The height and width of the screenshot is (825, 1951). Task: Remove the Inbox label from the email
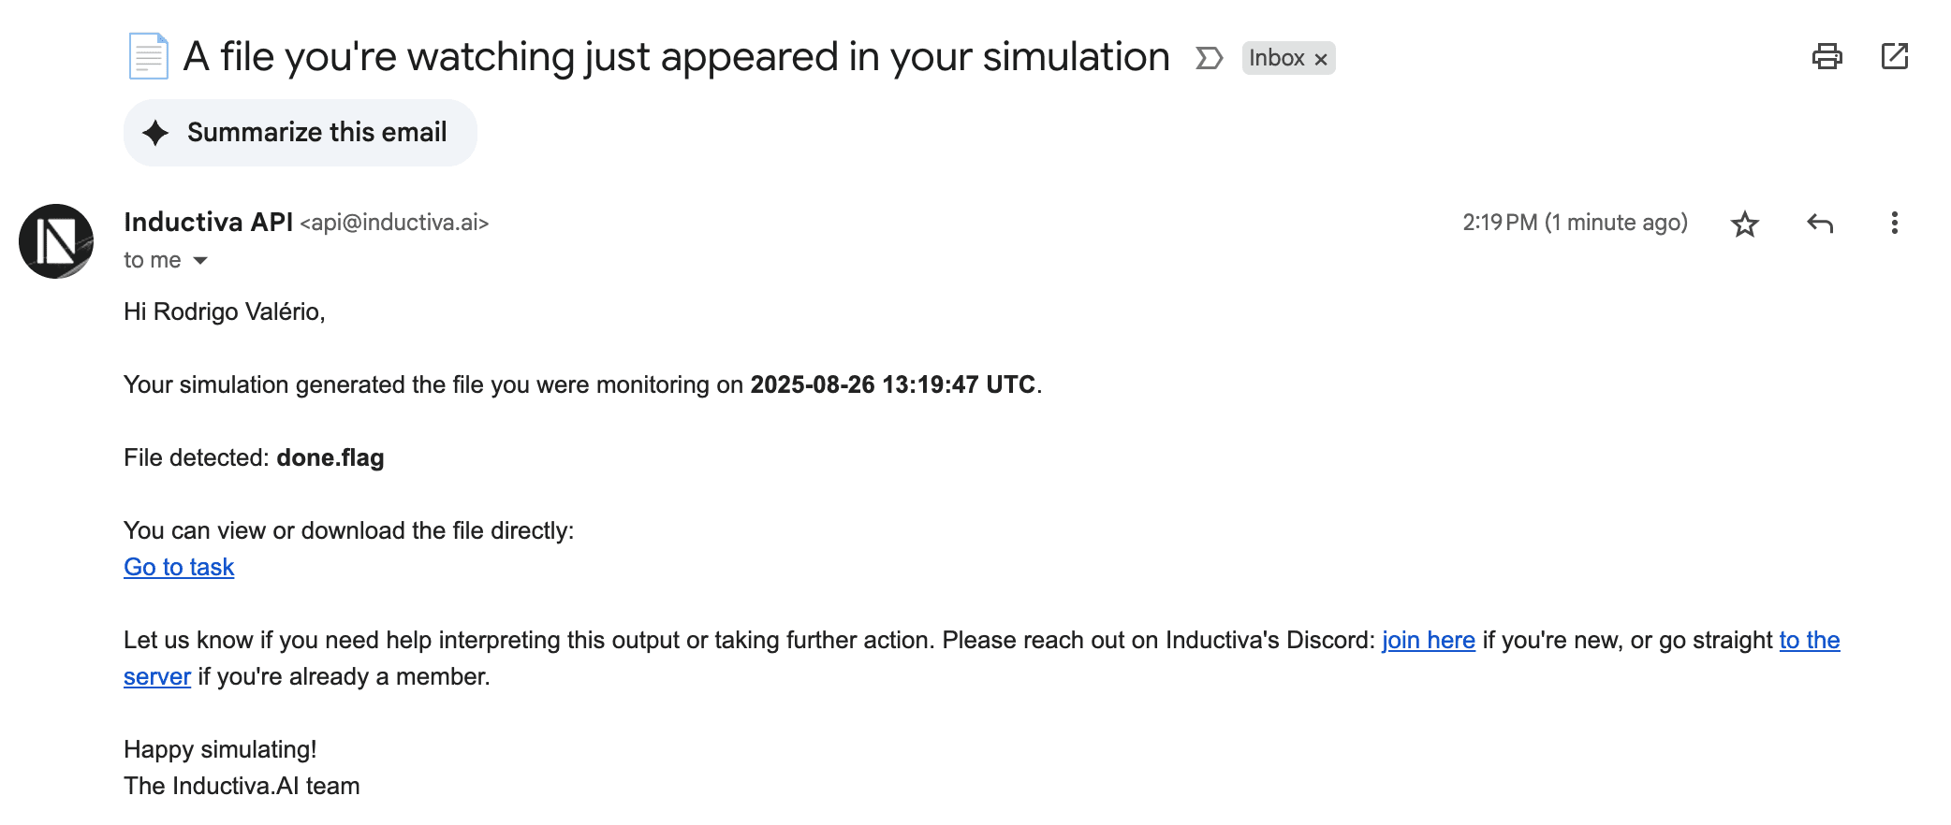point(1321,58)
